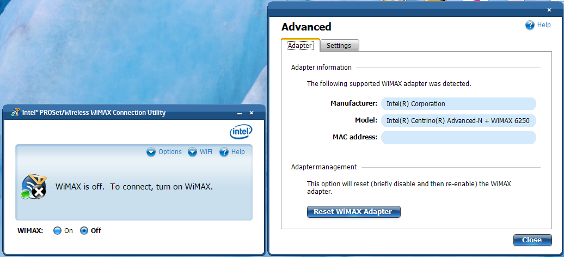
Task: Click the 'MAC address:' label
Action: (354, 137)
